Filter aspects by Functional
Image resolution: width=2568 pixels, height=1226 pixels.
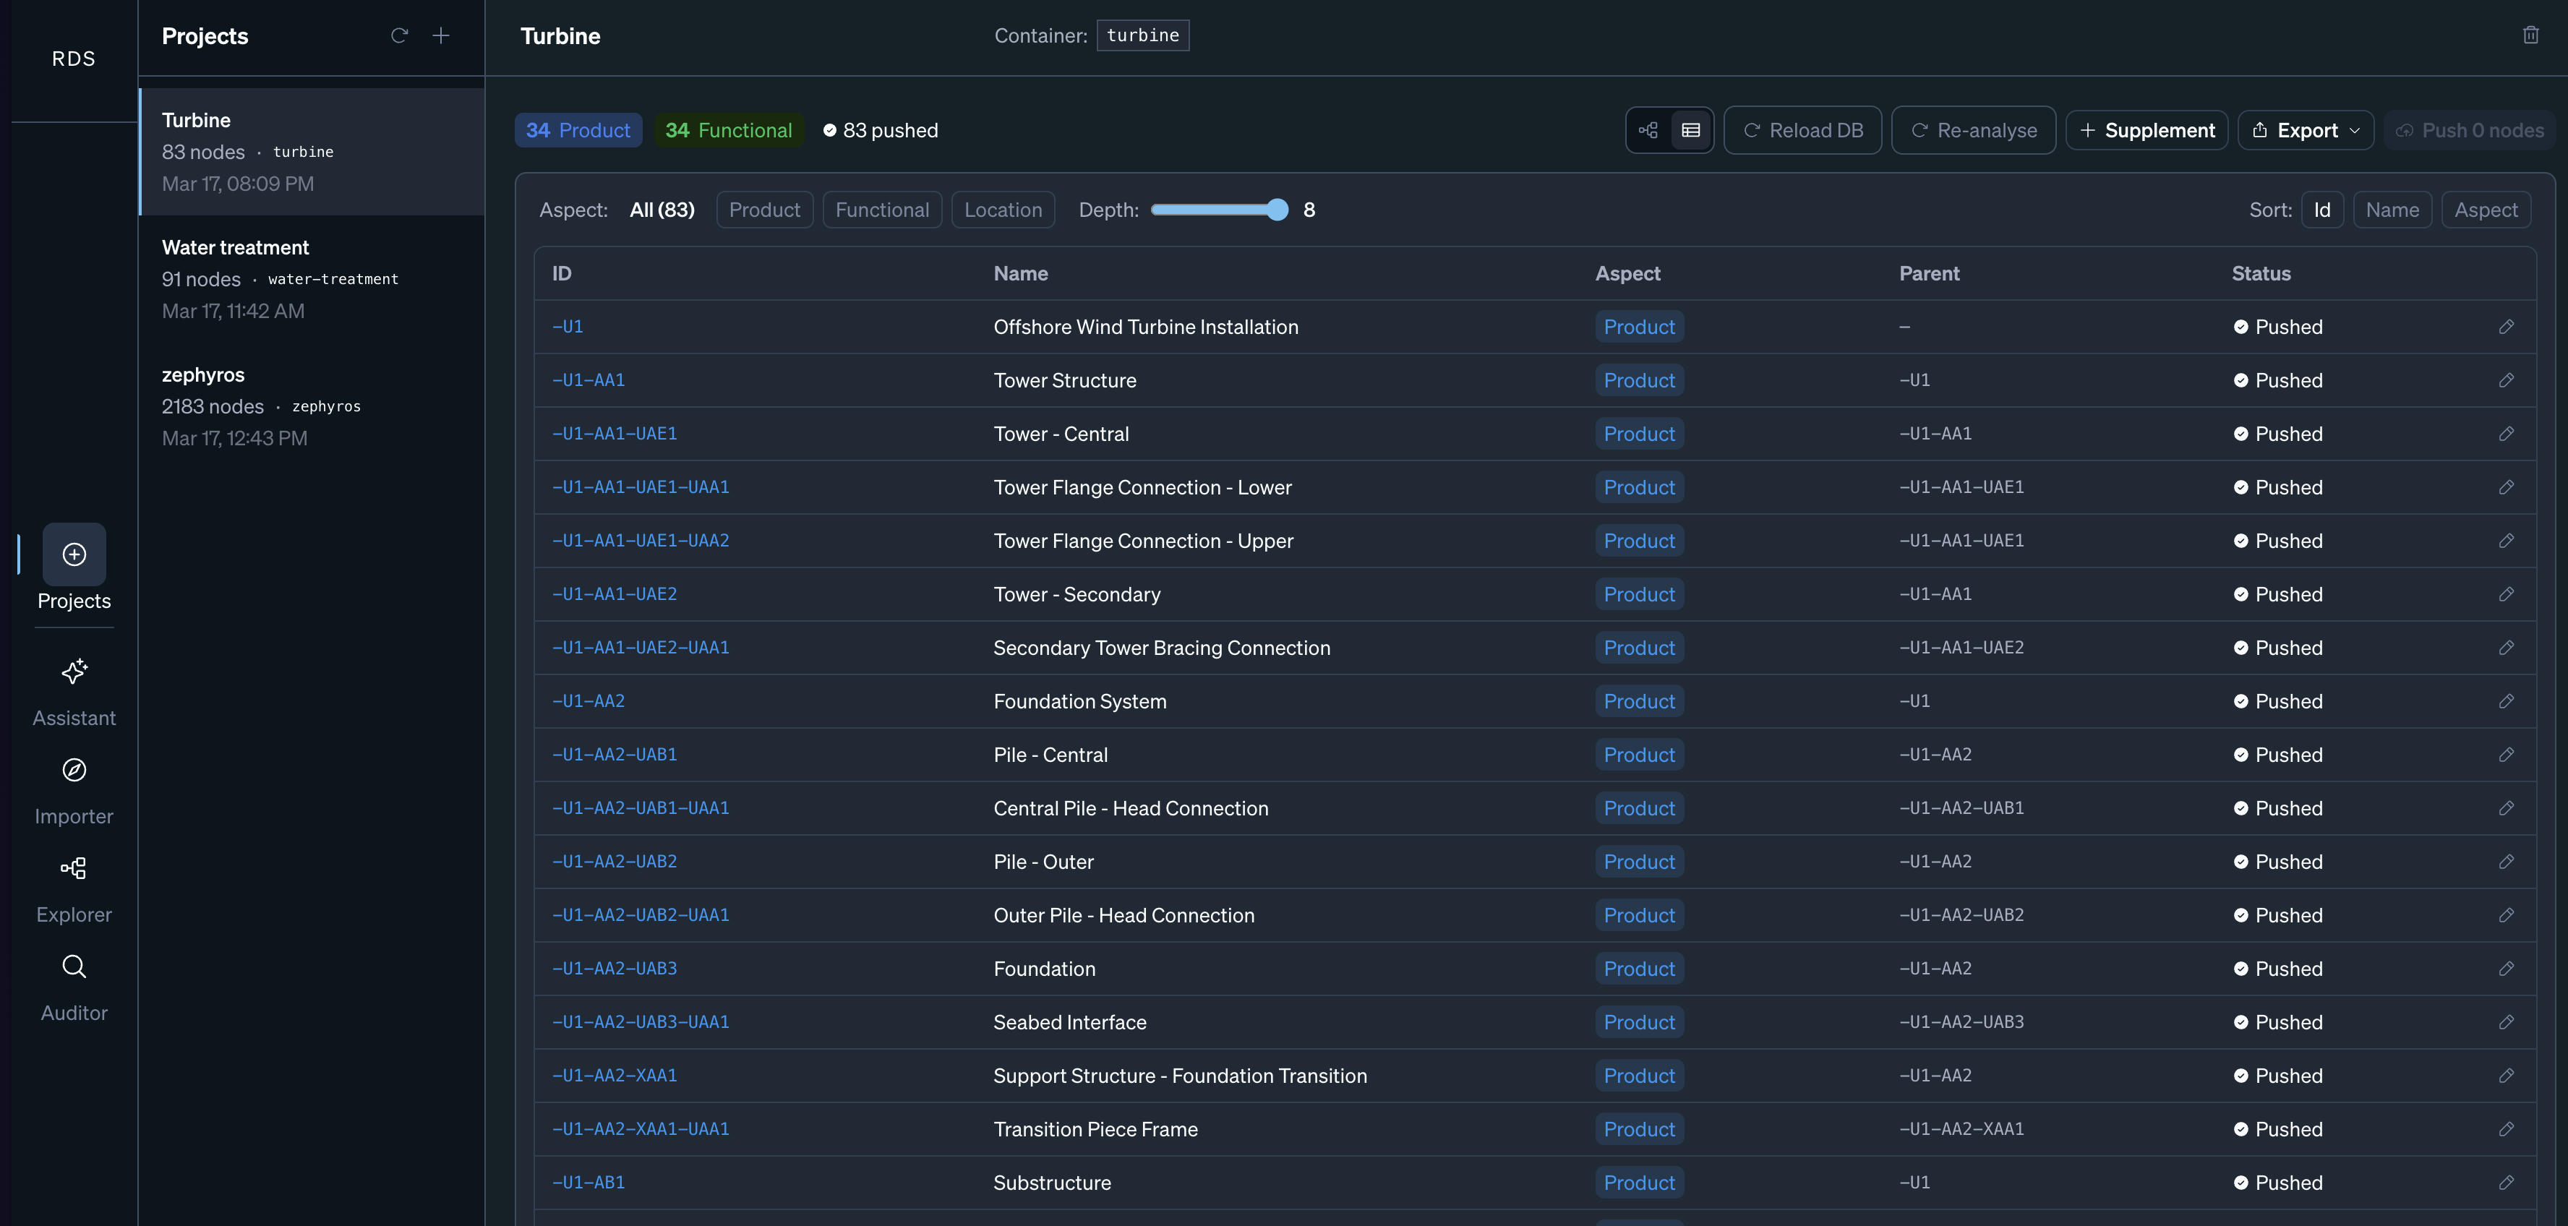pos(881,210)
